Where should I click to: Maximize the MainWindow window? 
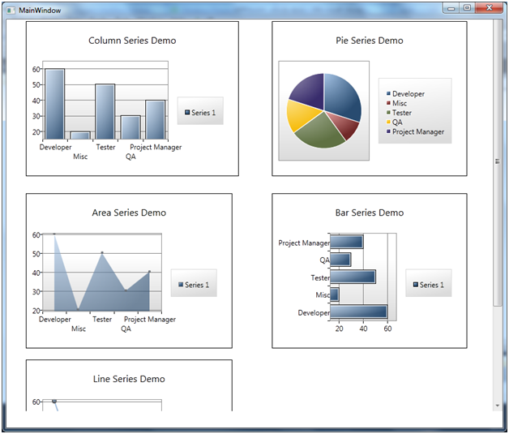click(467, 8)
